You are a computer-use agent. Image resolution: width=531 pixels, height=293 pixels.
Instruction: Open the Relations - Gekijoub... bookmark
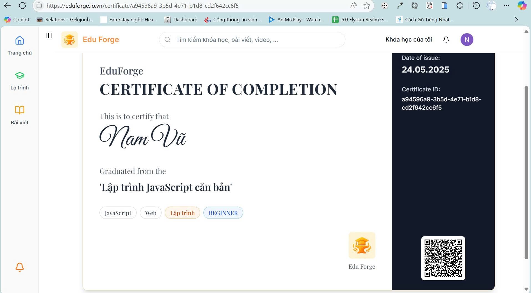pyautogui.click(x=65, y=20)
